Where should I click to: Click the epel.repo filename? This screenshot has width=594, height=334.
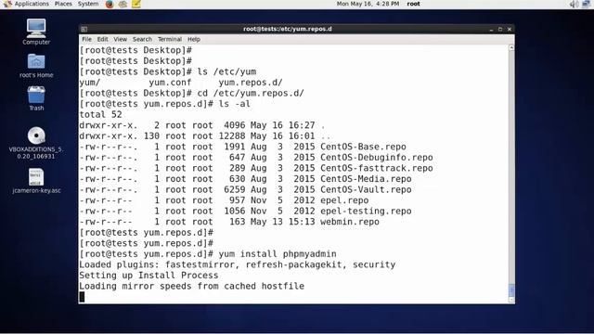(x=344, y=200)
